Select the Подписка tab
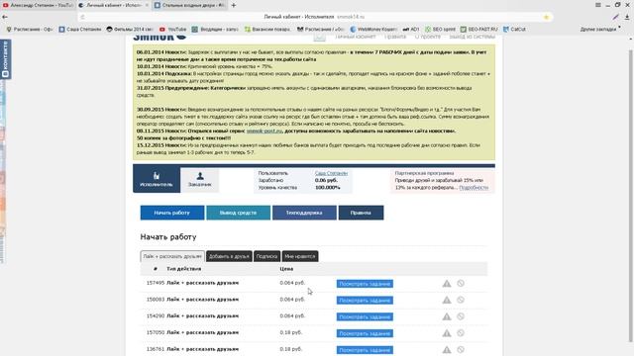The height and width of the screenshot is (356, 634). point(266,256)
